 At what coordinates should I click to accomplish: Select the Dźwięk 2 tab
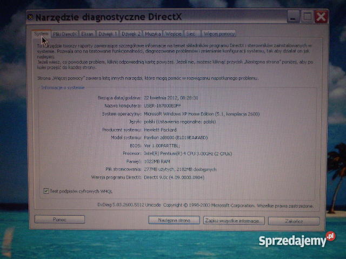(x=131, y=34)
